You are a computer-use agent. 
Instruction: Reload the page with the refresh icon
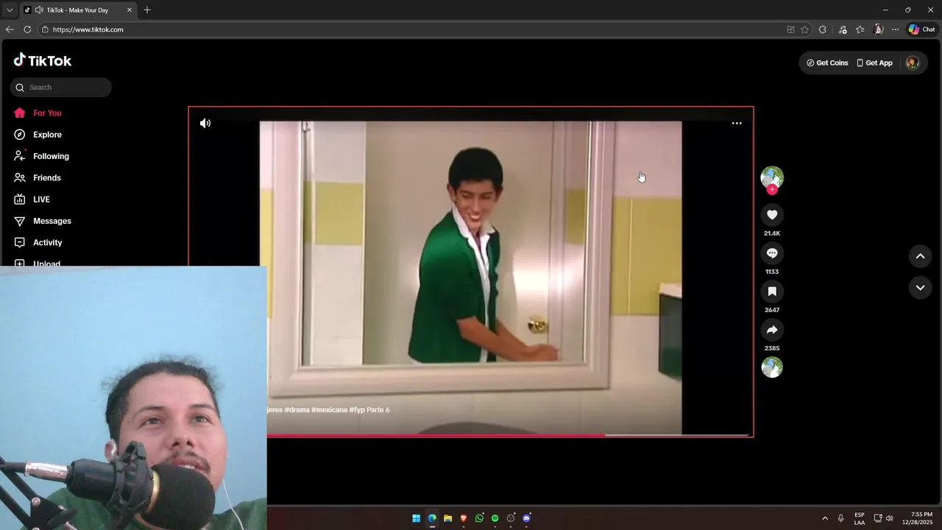(x=27, y=29)
